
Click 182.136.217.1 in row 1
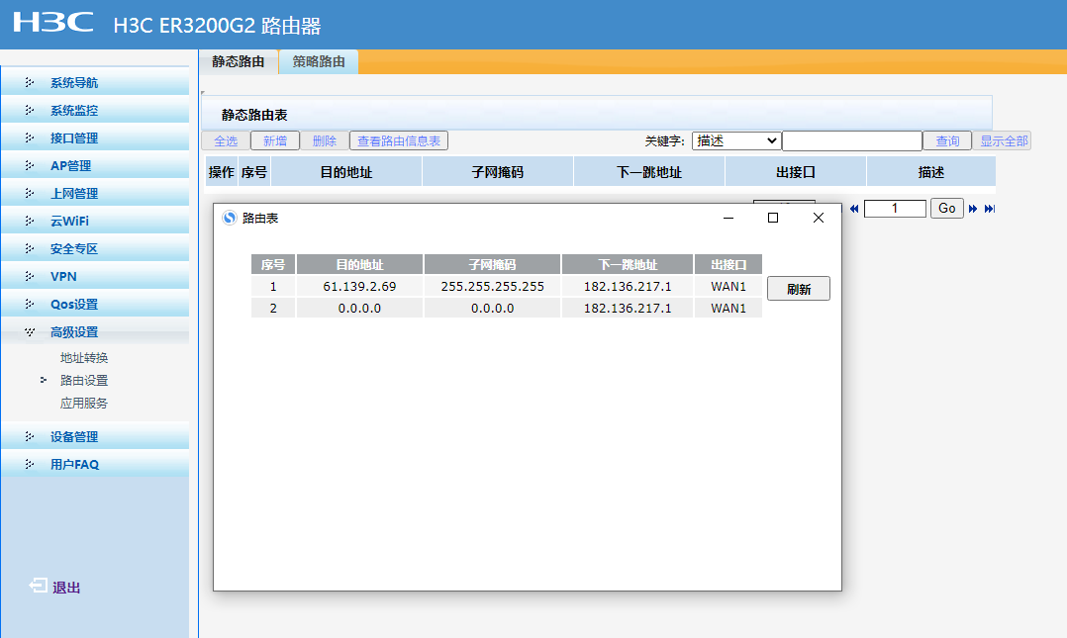[628, 286]
